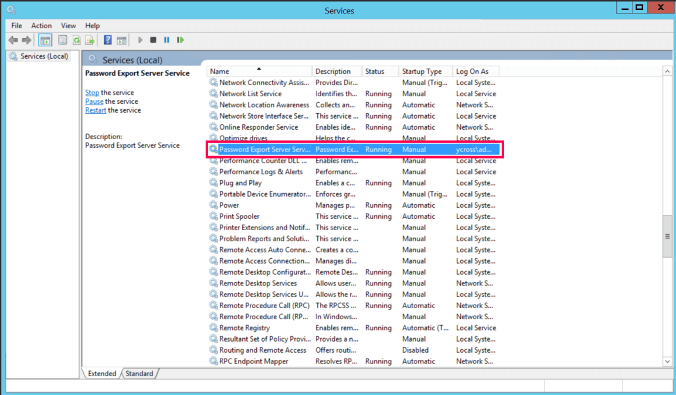Click the Refresh toolbar icon
Screen dimensions: 676x395
(x=76, y=39)
